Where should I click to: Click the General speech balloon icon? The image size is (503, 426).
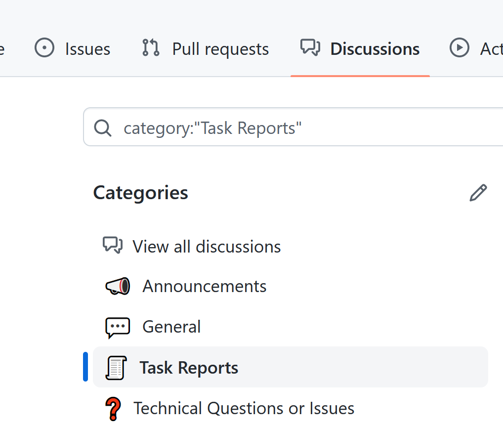coord(118,328)
